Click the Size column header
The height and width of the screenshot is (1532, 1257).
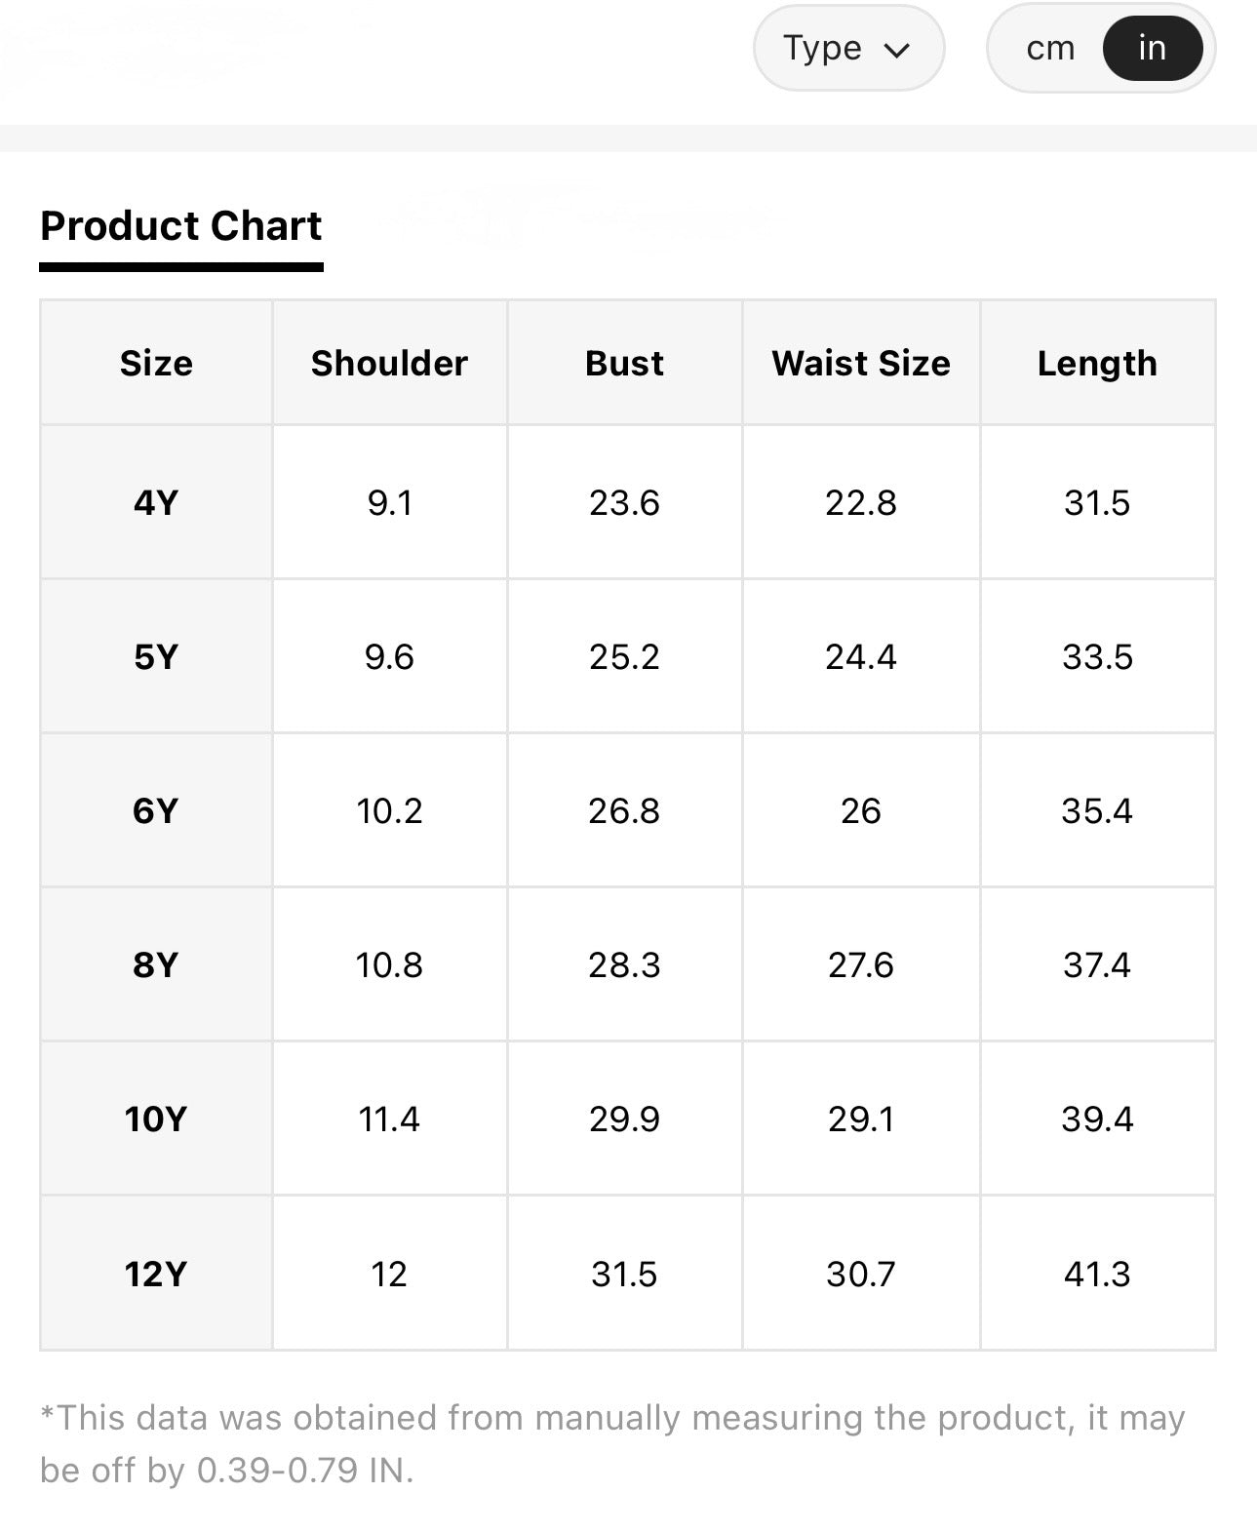click(x=156, y=363)
